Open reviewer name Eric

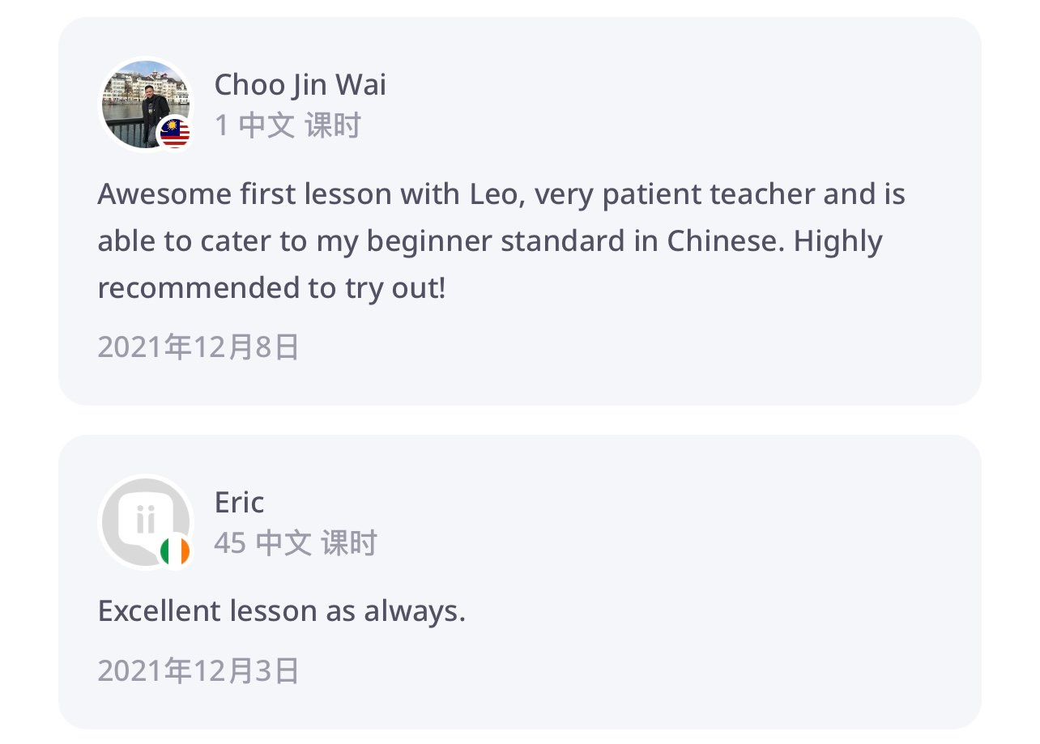[239, 503]
